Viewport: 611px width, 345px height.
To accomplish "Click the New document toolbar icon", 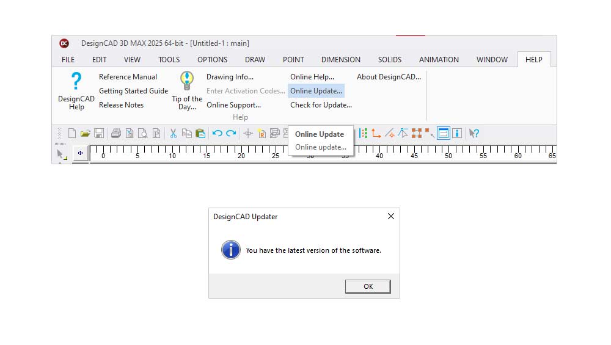I will [x=72, y=134].
